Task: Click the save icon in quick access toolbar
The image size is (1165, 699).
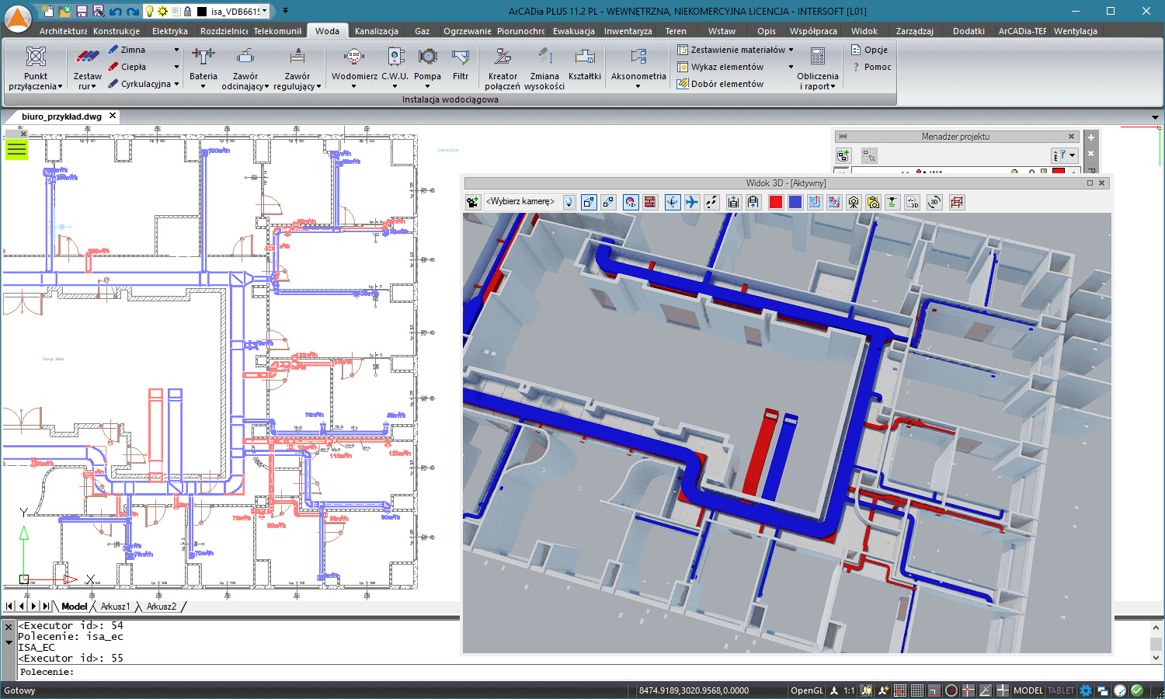Action: pyautogui.click(x=82, y=11)
